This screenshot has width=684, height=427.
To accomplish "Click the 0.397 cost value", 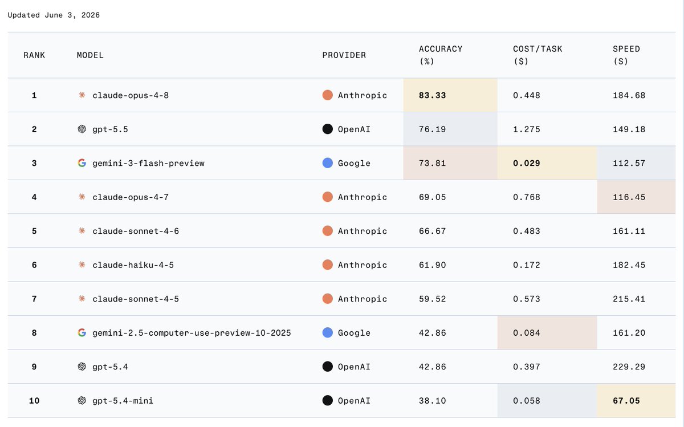I will pyautogui.click(x=527, y=367).
